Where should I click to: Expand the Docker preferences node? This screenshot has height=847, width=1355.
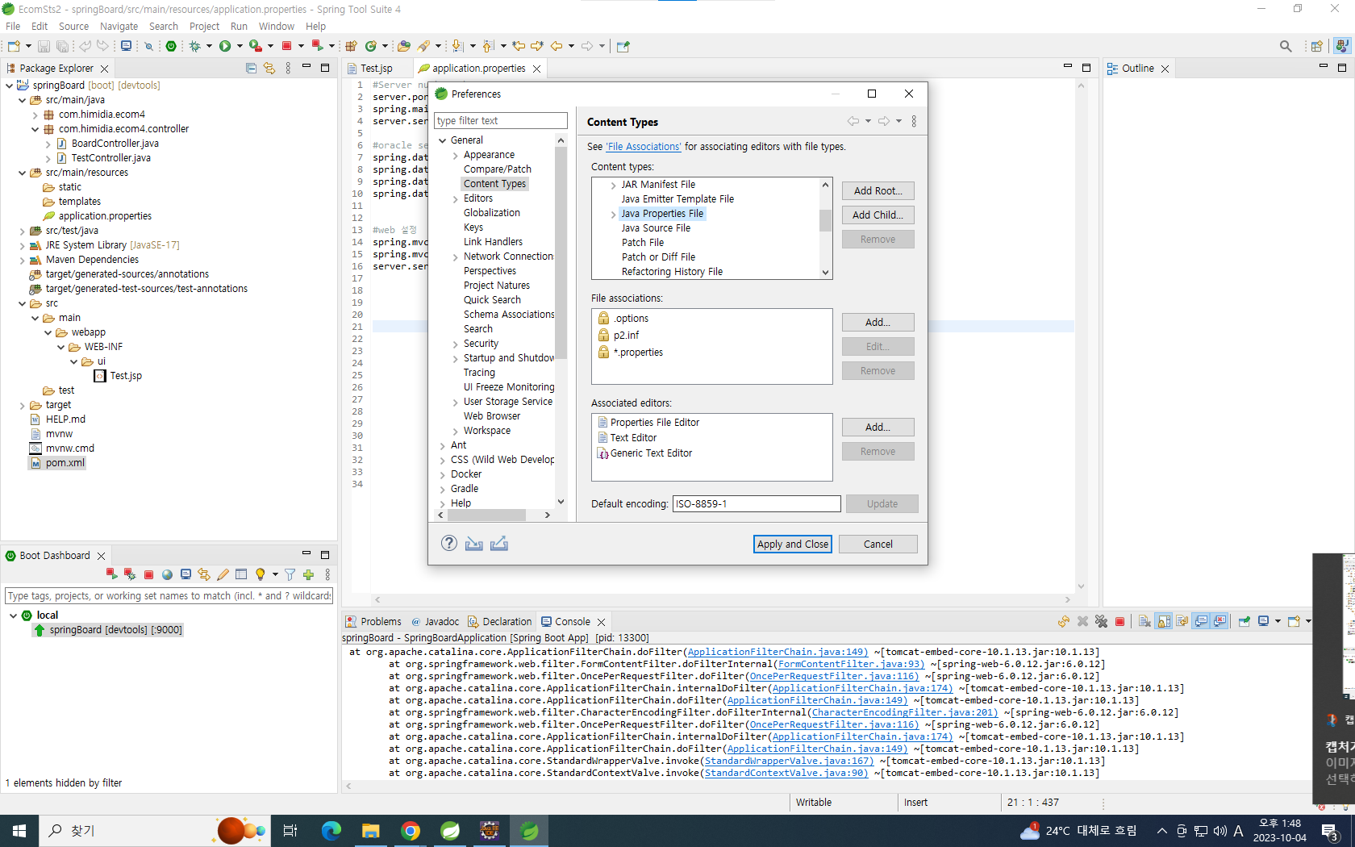(442, 474)
